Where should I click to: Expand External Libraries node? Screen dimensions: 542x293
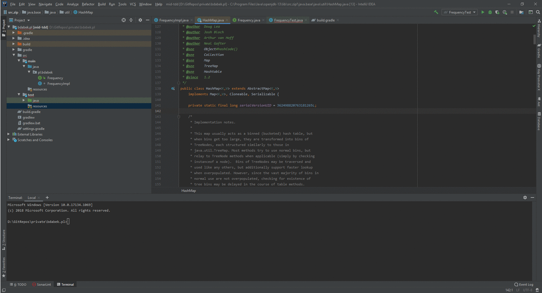click(x=9, y=134)
